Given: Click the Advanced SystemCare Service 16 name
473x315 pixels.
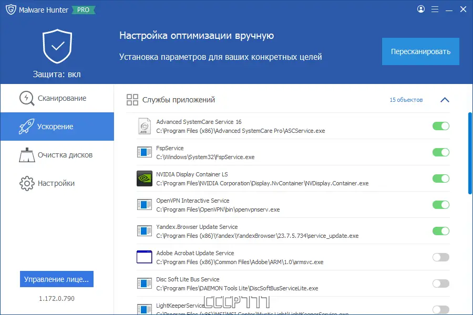Looking at the screenshot, I should (199, 122).
